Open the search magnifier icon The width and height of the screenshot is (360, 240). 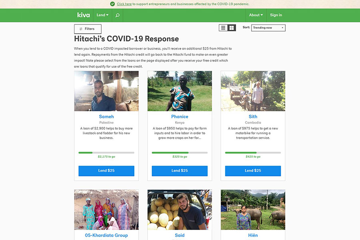click(x=117, y=15)
